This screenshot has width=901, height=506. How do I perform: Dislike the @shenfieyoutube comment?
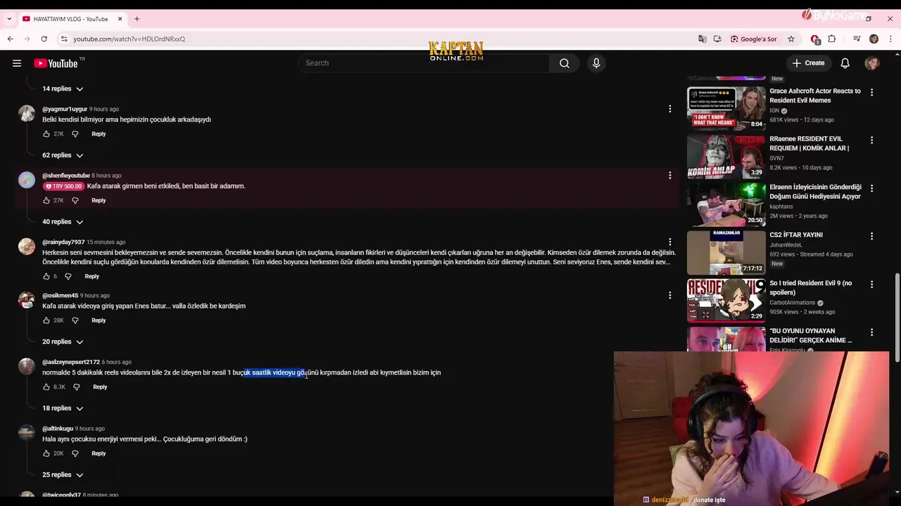[x=75, y=200]
